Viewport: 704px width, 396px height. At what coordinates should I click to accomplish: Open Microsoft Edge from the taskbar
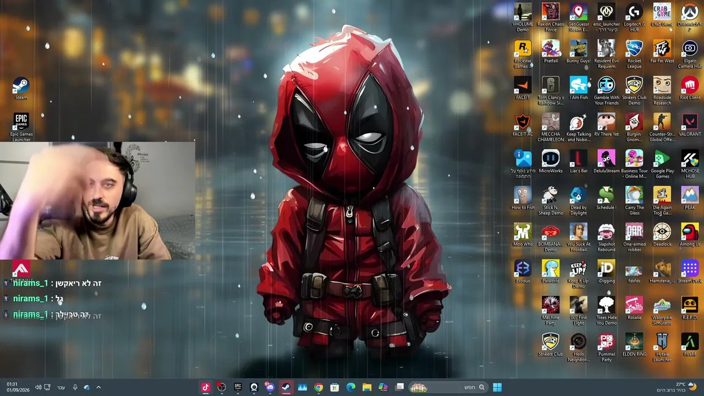[x=351, y=387]
